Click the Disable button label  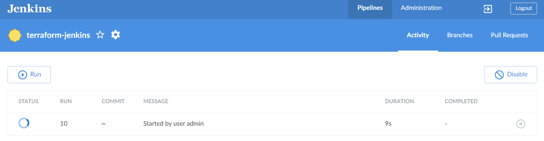(x=517, y=74)
